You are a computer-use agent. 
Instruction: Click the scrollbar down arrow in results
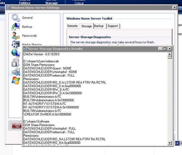click(170, 143)
